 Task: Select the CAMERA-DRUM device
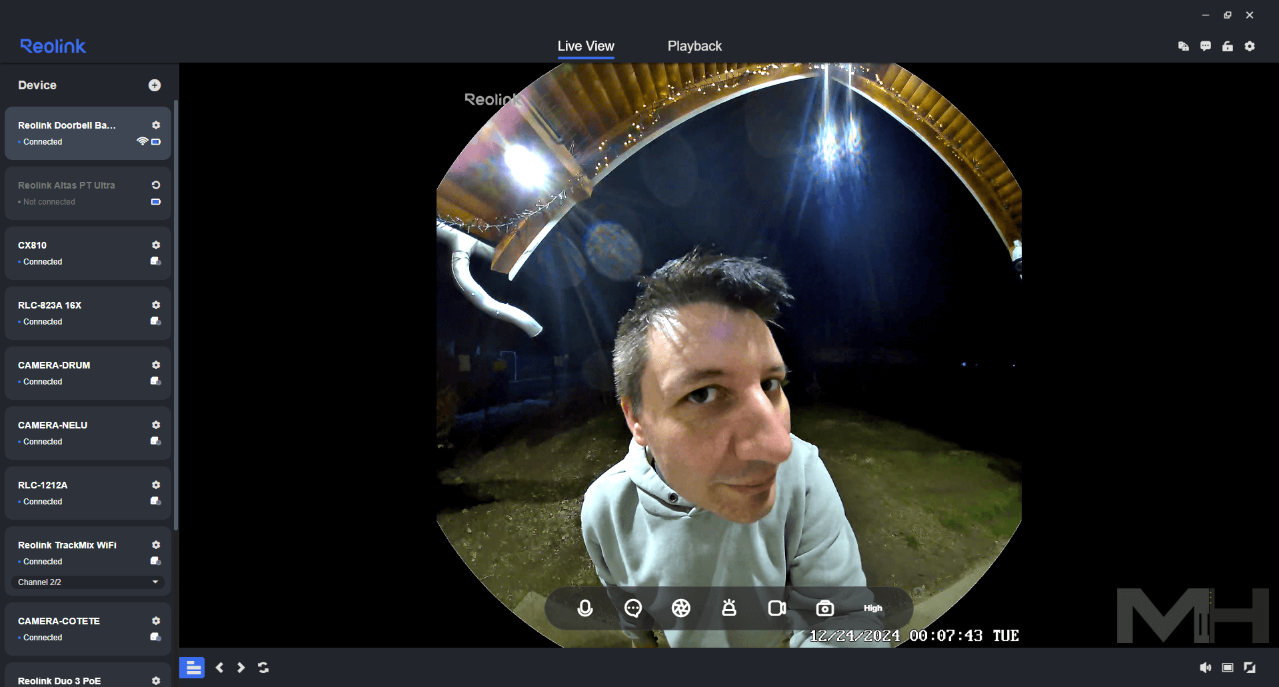(88, 373)
